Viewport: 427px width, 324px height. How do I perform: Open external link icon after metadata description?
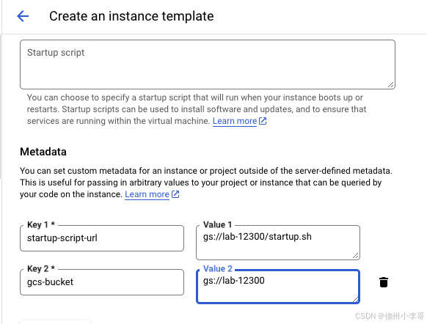tap(175, 194)
